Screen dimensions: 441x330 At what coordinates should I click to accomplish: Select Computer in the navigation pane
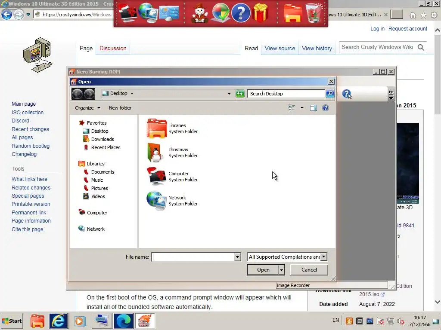[93, 213]
